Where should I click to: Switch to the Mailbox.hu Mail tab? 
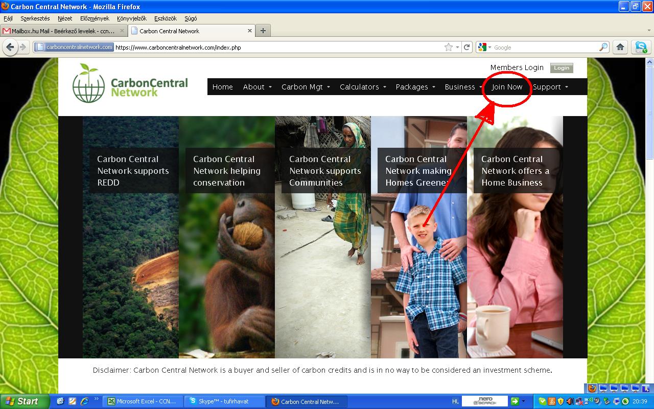(x=64, y=31)
